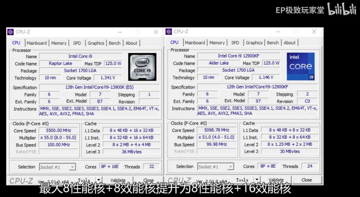Click the Intel Core i9 X-series badge

(142, 67)
